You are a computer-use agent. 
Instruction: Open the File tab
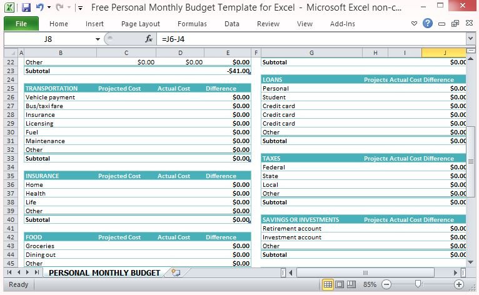(21, 24)
